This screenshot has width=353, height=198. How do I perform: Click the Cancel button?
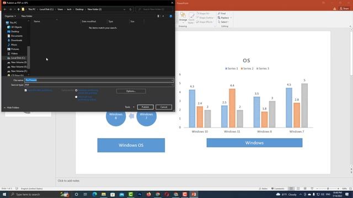(x=164, y=107)
